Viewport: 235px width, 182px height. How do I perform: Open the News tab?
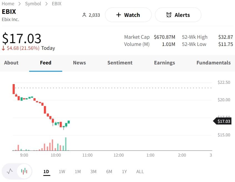(79, 63)
